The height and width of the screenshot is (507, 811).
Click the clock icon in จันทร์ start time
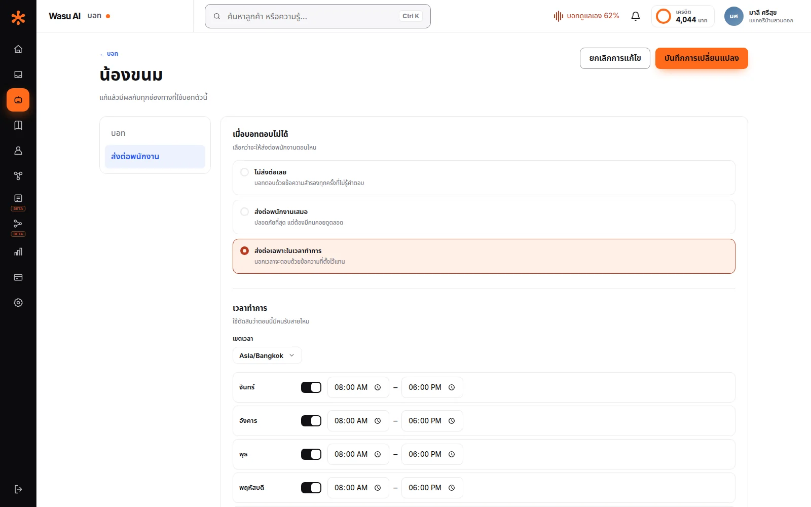pyautogui.click(x=378, y=387)
